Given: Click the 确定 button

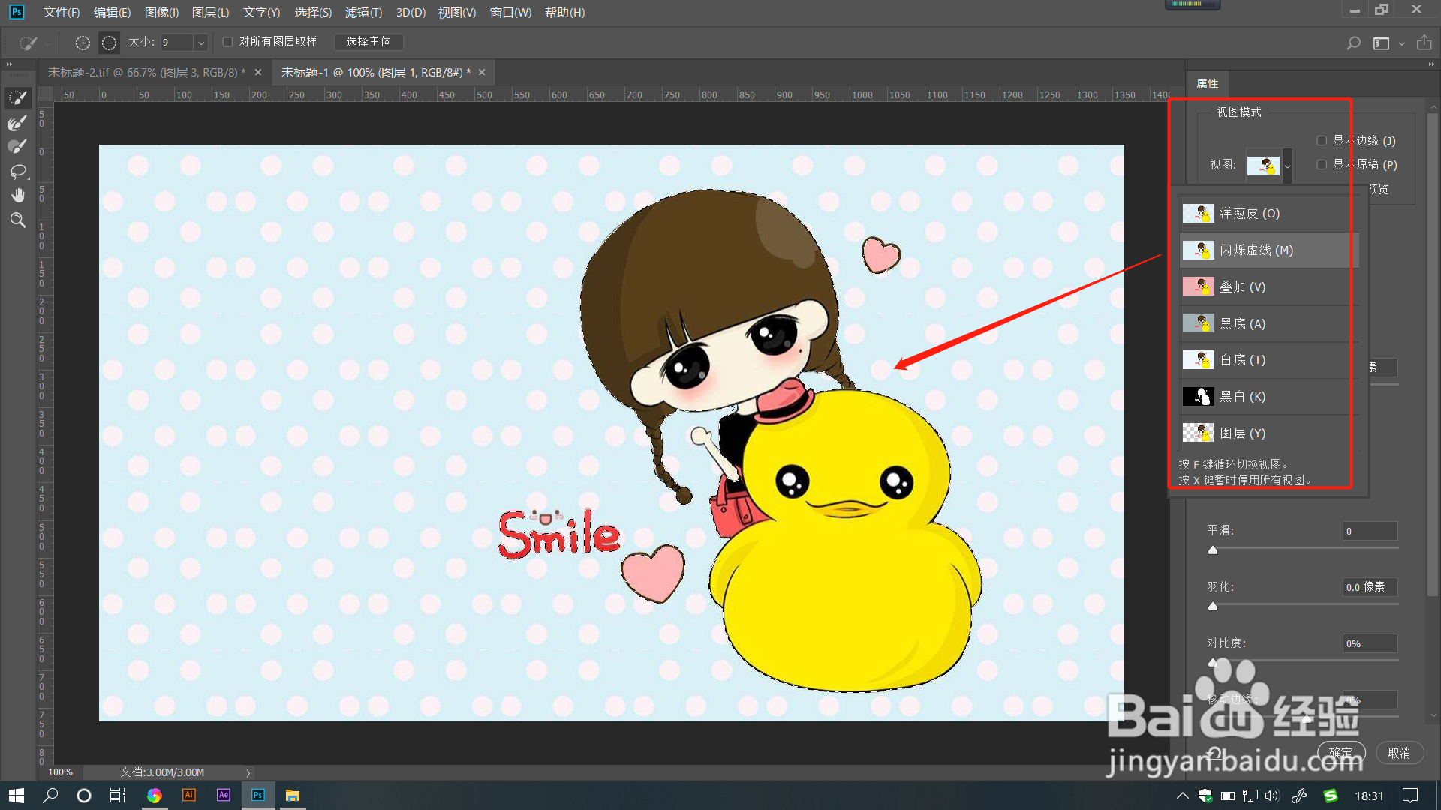Looking at the screenshot, I should (x=1341, y=753).
